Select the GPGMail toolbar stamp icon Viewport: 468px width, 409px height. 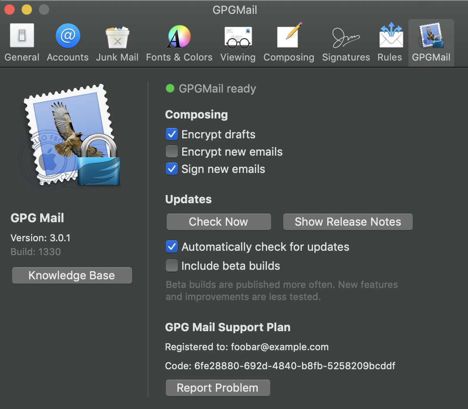pos(431,35)
